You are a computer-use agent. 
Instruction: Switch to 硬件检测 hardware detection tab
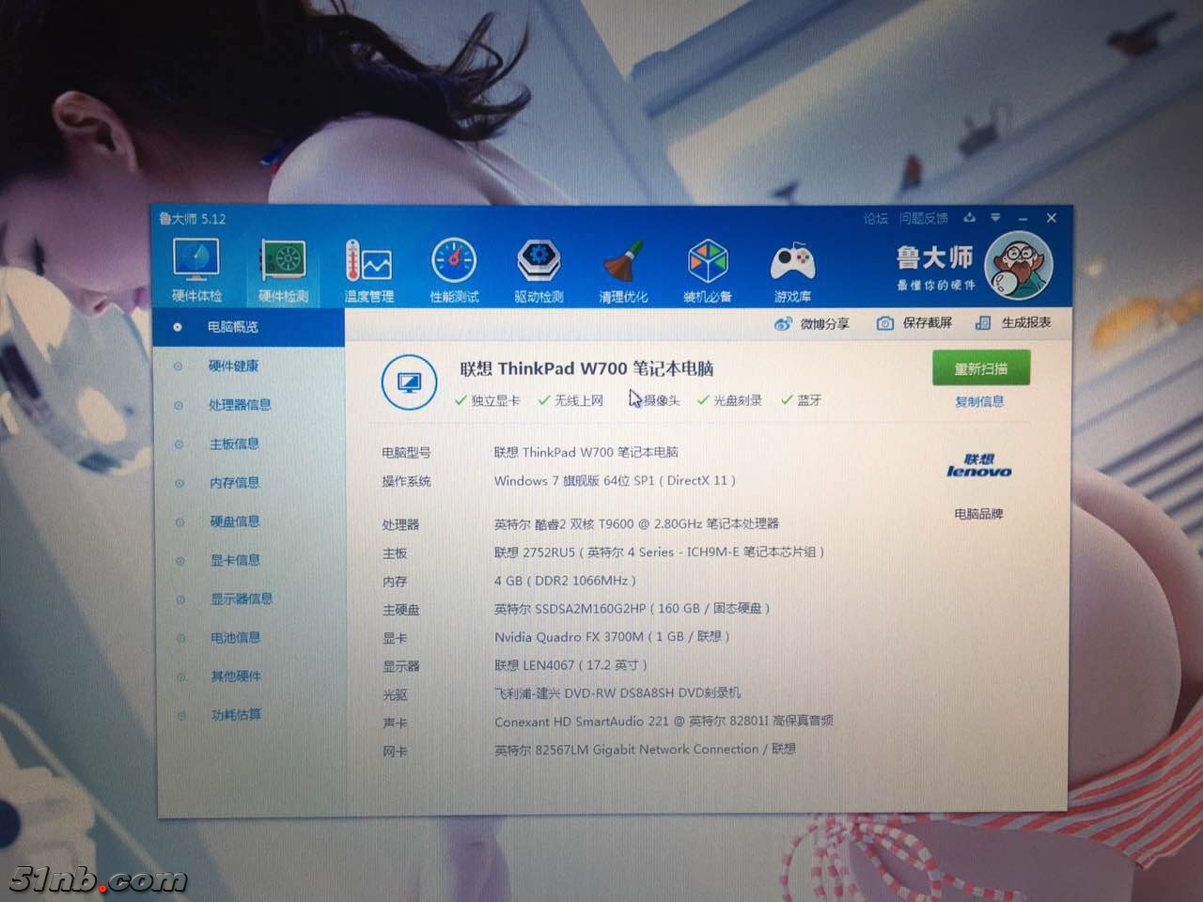click(x=282, y=268)
